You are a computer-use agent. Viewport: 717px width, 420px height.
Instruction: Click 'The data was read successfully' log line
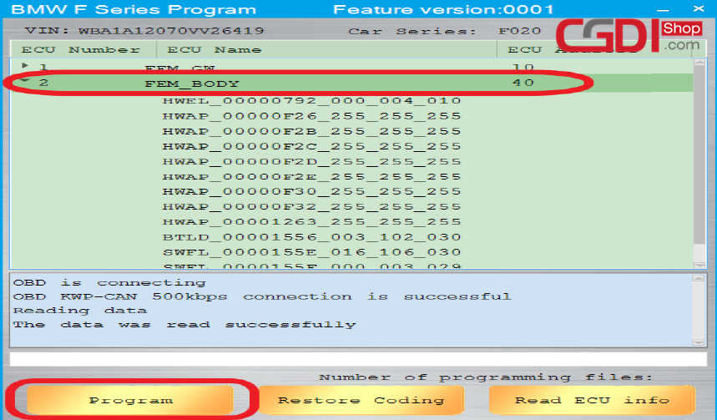(184, 324)
